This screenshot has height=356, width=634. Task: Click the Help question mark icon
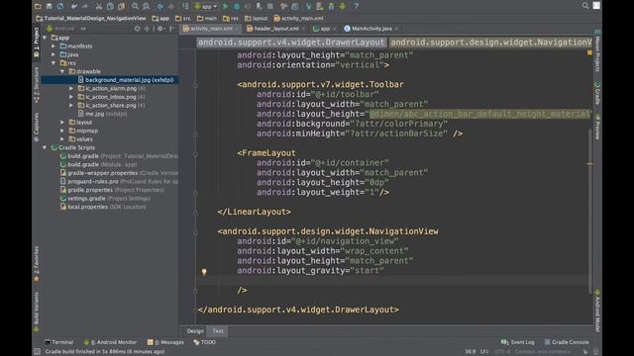(356, 6)
